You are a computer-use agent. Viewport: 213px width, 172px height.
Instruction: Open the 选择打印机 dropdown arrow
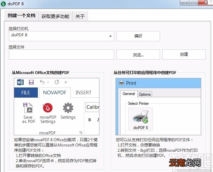tap(110, 36)
